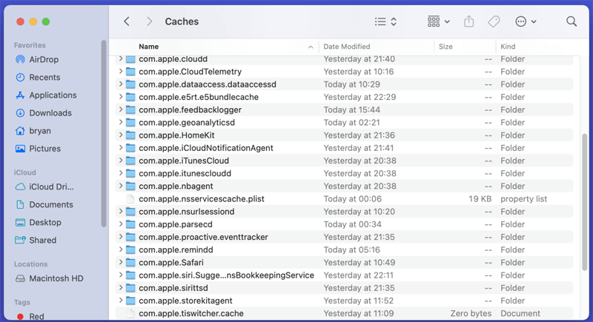Select the com.apple.nsurlsessiond row name

[187, 212]
